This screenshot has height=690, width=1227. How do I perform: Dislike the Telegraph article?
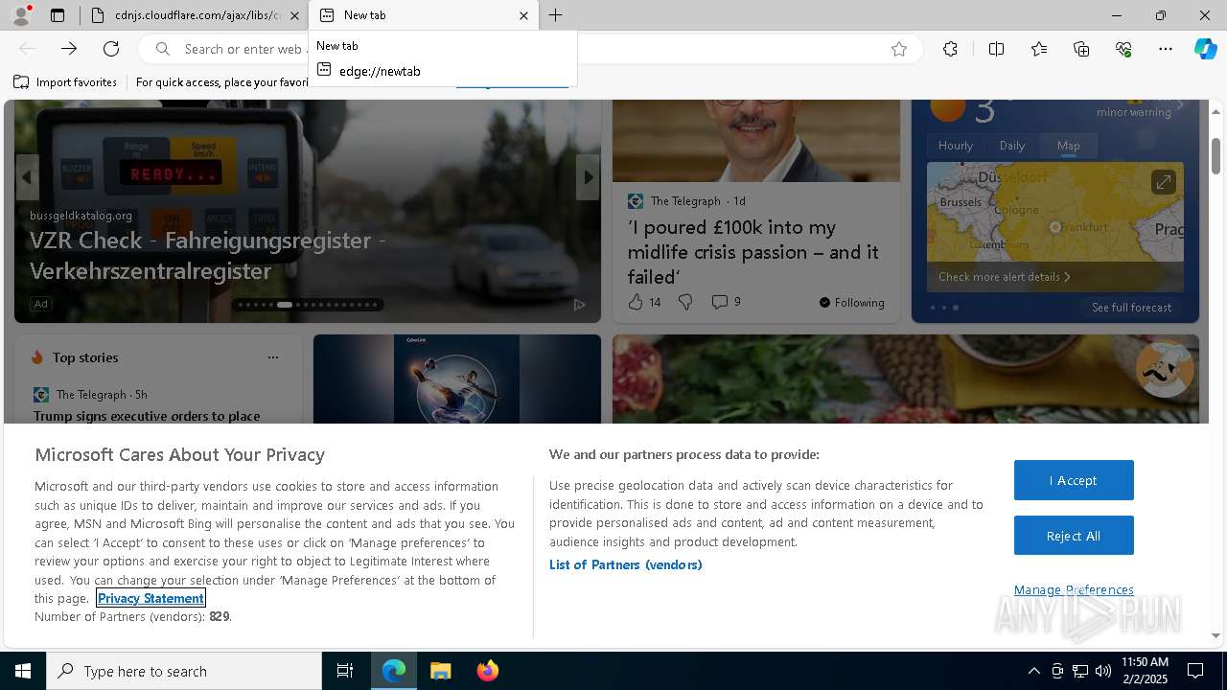[x=685, y=302]
